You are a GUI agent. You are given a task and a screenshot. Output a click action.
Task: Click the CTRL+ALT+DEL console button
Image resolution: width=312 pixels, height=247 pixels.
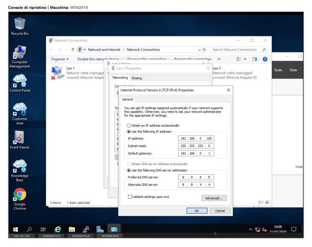(x=22, y=236)
